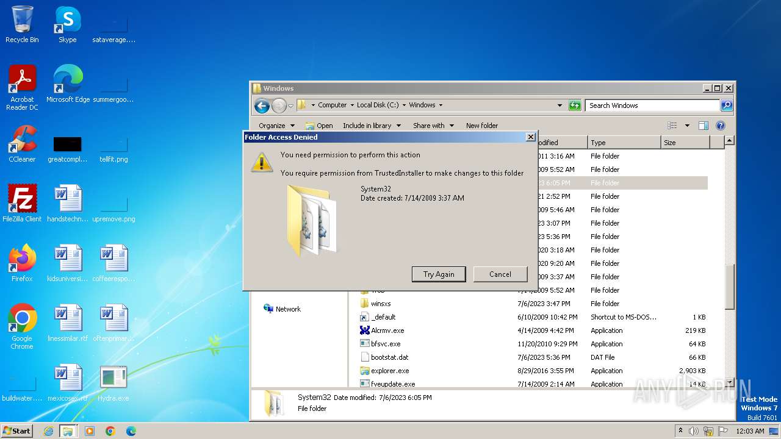
Task: Select the mexicosex.rtf desktop document
Action: tap(68, 383)
